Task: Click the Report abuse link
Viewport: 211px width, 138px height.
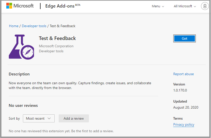Action: pos(183,74)
